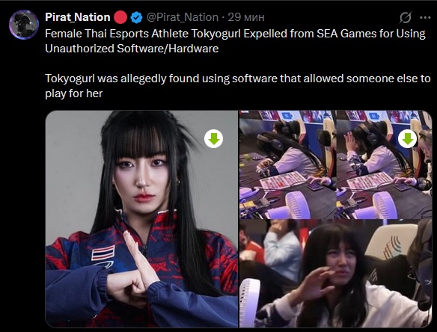Click green download arrow on gameplay photo
The width and height of the screenshot is (437, 332).
(408, 138)
